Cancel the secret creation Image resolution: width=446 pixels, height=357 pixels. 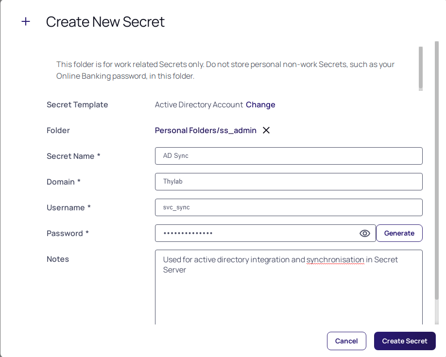tap(346, 340)
